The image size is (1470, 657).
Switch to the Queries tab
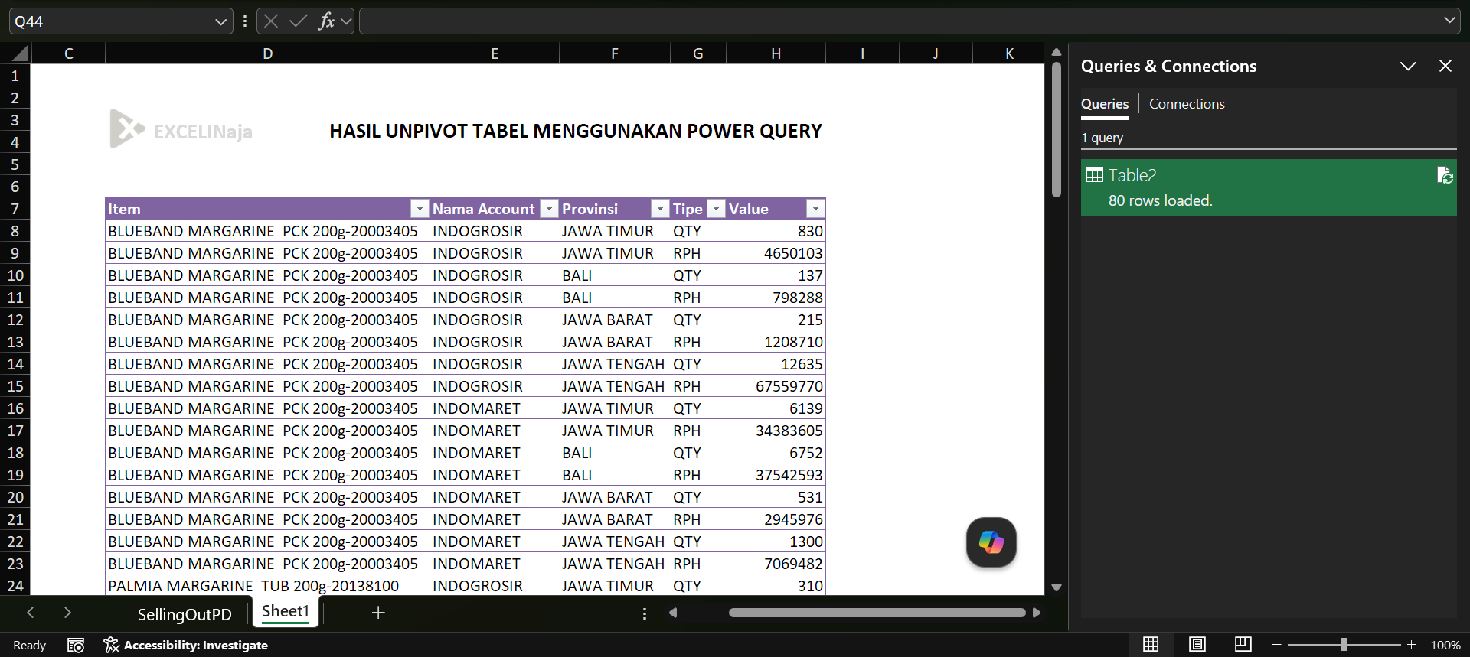1105,104
